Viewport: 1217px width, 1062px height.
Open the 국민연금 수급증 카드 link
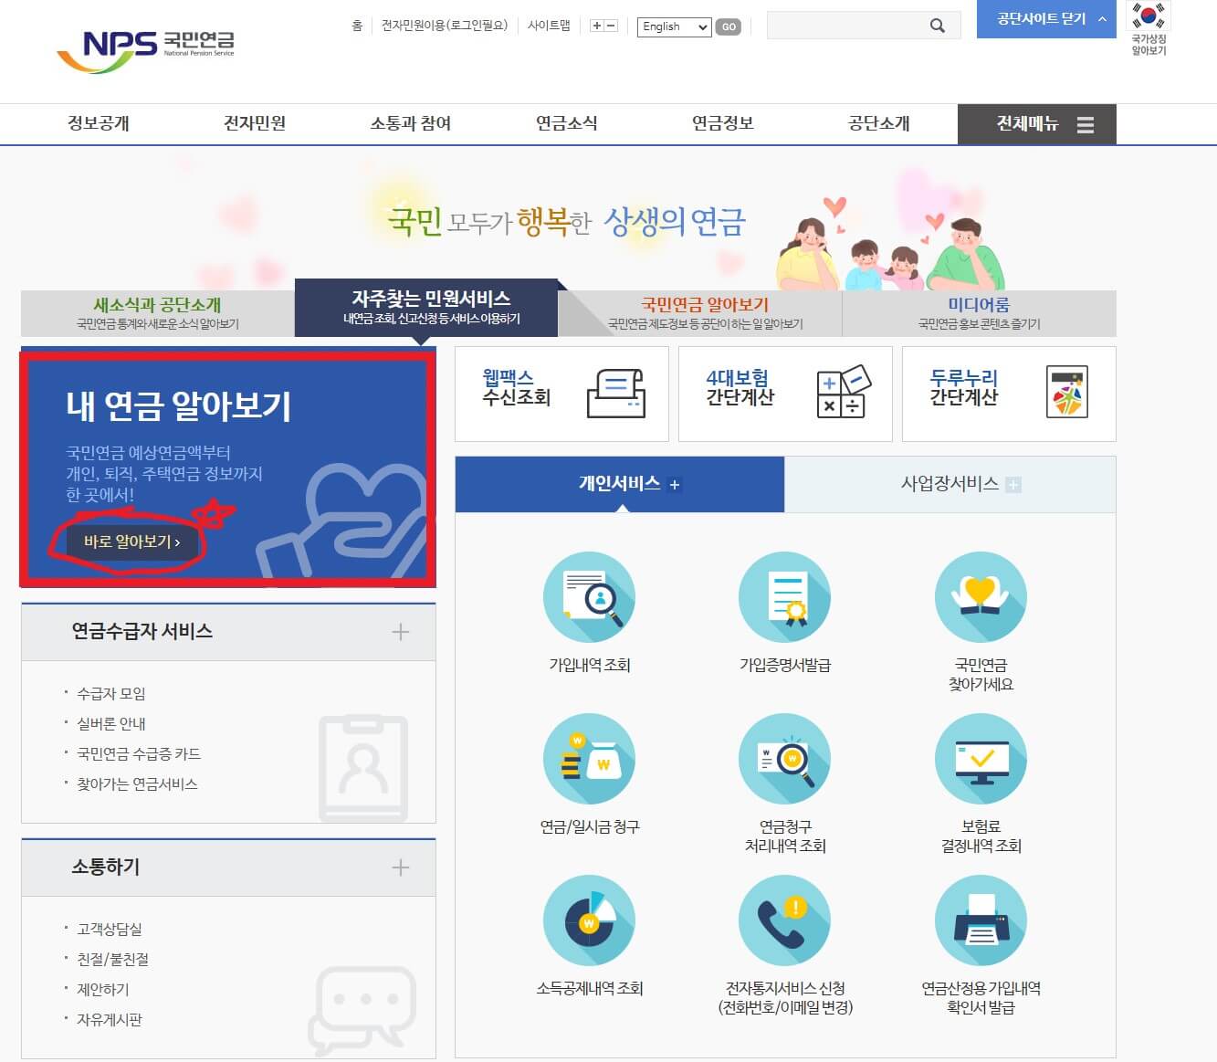pos(139,753)
